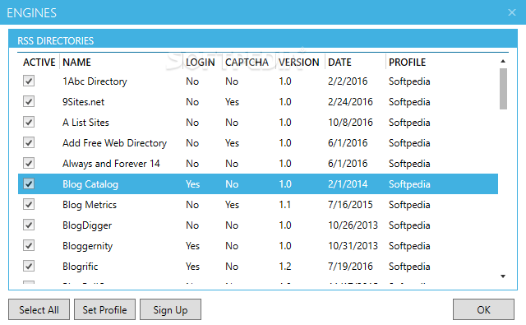Click the Sign Up button

tap(170, 309)
